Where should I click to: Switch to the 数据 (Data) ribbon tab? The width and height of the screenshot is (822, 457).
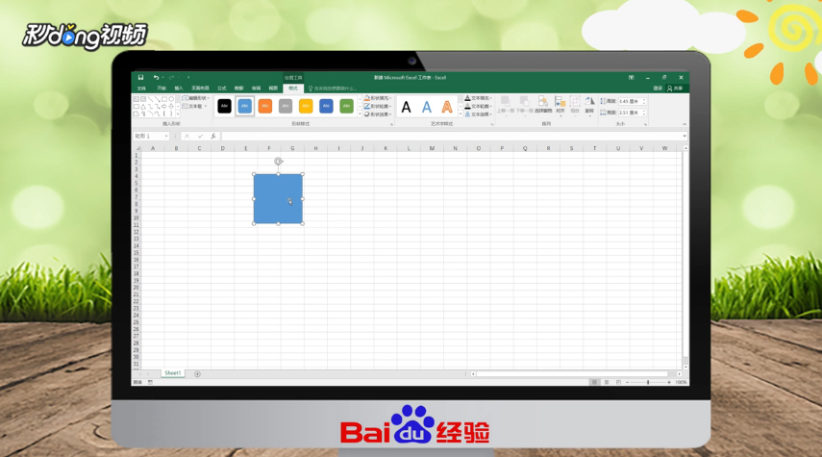(239, 89)
